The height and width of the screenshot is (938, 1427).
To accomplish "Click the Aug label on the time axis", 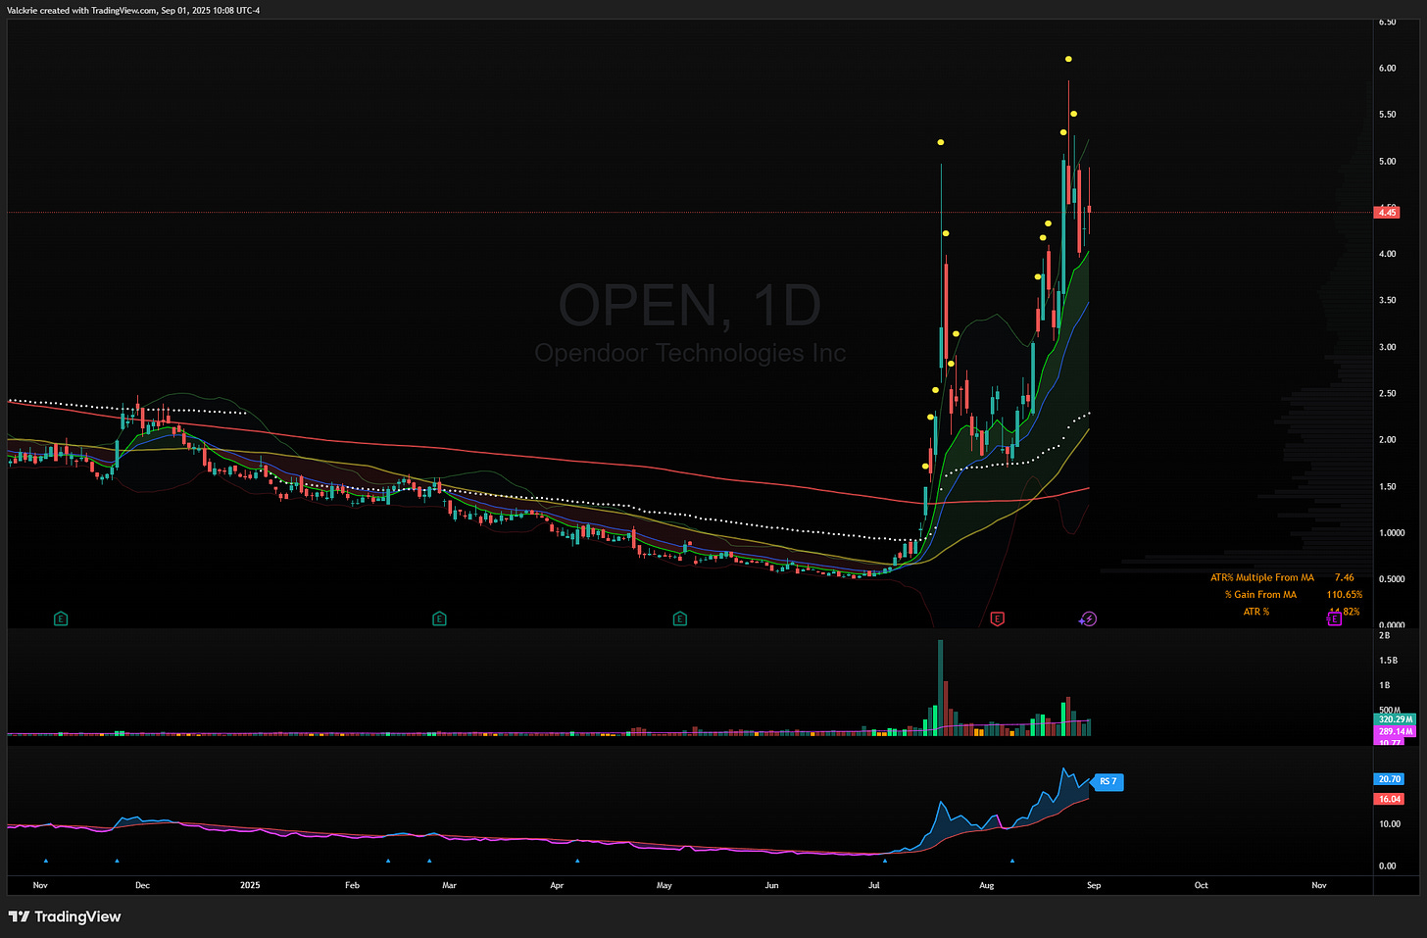I will coord(987,885).
